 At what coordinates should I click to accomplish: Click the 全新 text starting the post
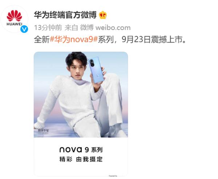pos(42,39)
